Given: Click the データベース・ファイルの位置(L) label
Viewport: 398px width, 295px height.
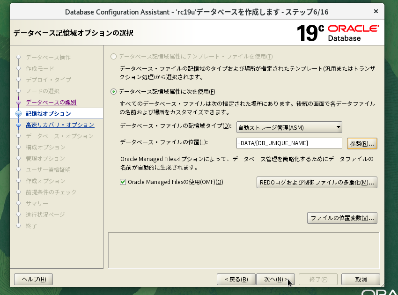Looking at the screenshot, I should coord(164,142).
